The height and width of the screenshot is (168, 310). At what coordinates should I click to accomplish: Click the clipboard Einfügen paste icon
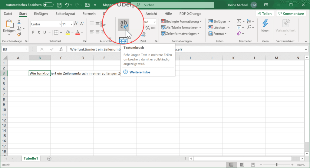[9, 24]
